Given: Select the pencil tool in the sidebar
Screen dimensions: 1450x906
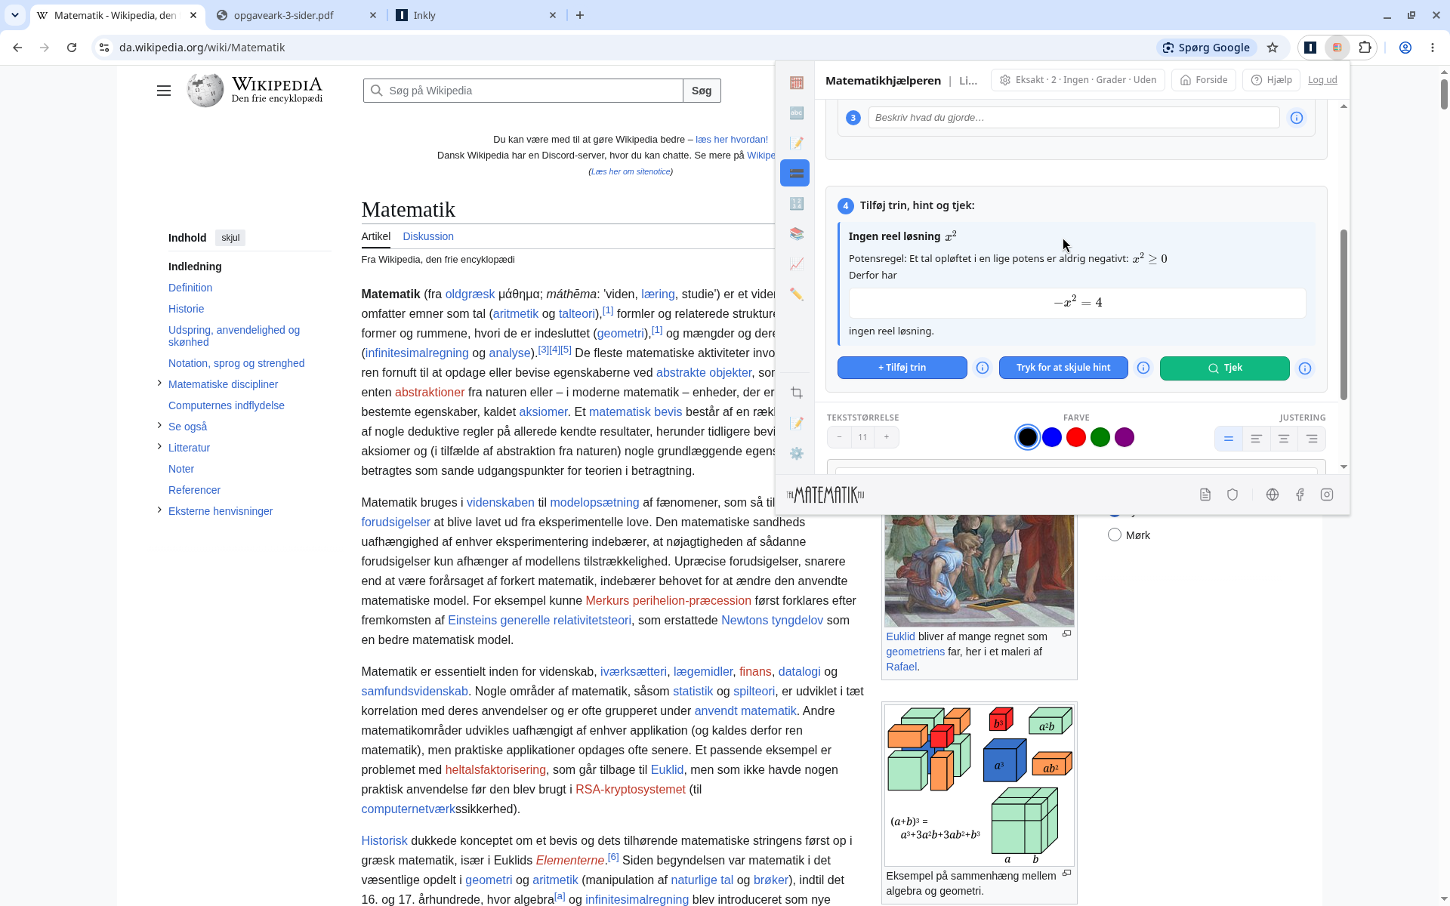Looking at the screenshot, I should pos(796,294).
